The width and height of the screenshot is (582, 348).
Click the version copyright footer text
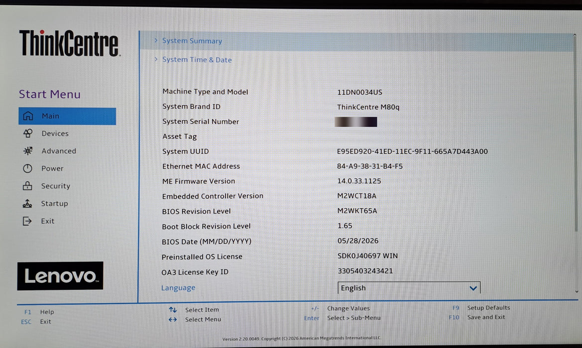(301, 339)
